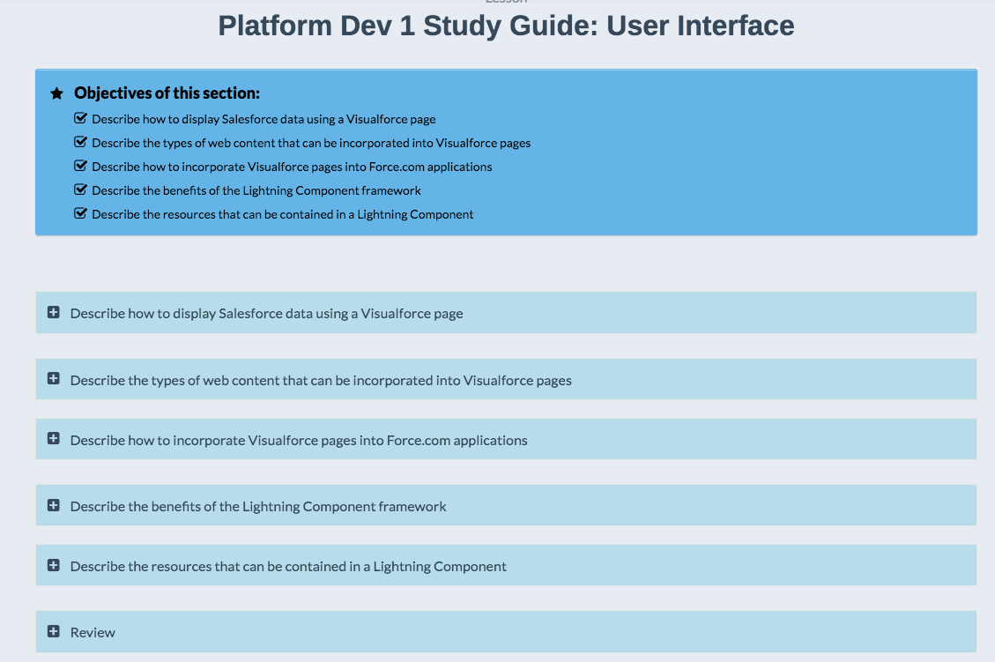Image resolution: width=995 pixels, height=662 pixels.
Task: Expand plus icon for 'types of web content' accordion
Action: pyautogui.click(x=53, y=378)
